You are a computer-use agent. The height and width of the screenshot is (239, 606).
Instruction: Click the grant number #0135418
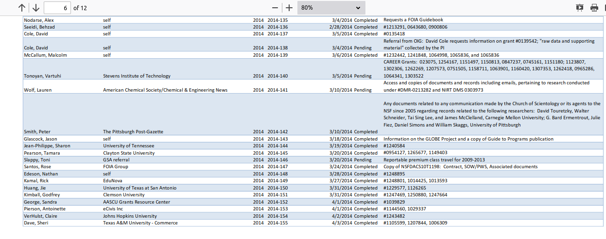click(394, 34)
